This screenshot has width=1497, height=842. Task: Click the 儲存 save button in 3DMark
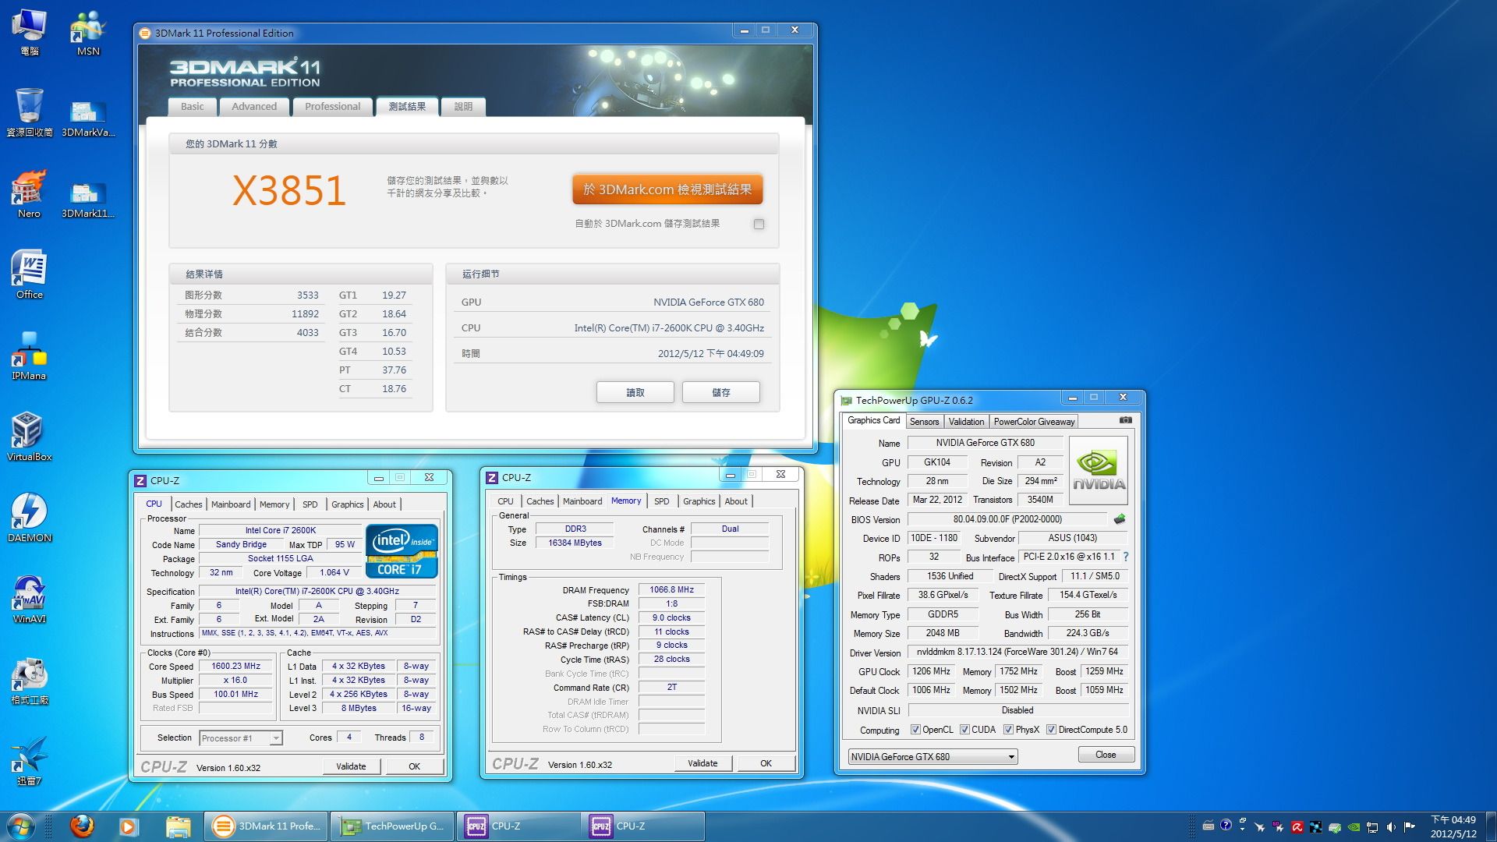[721, 393]
